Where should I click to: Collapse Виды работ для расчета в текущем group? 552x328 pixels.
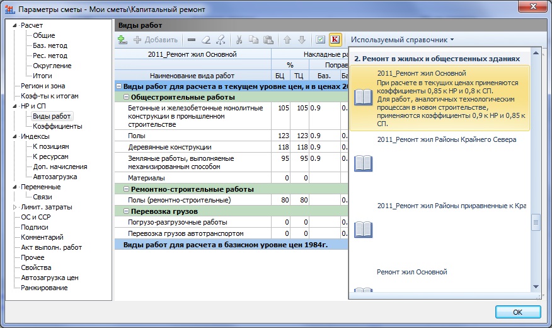pyautogui.click(x=119, y=86)
